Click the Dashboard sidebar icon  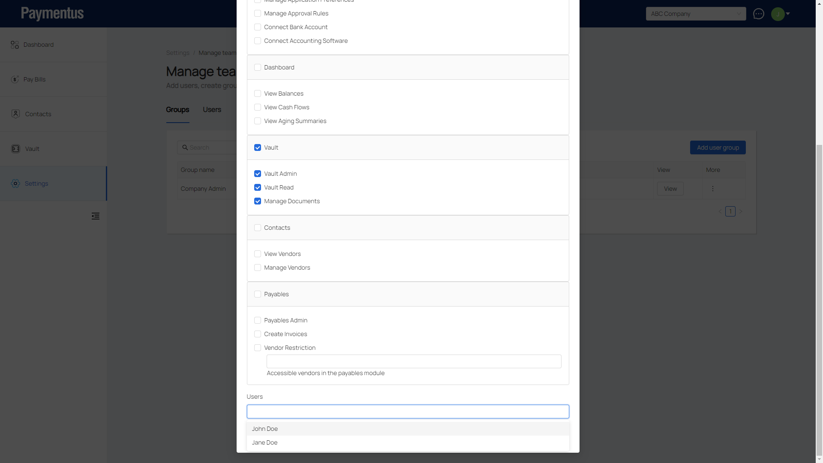(x=15, y=45)
